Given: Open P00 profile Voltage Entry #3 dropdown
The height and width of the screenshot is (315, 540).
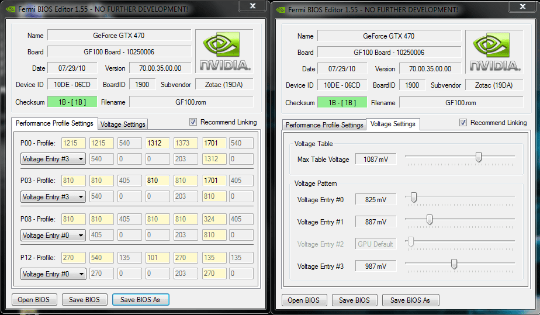Looking at the screenshot, I should 53,159.
